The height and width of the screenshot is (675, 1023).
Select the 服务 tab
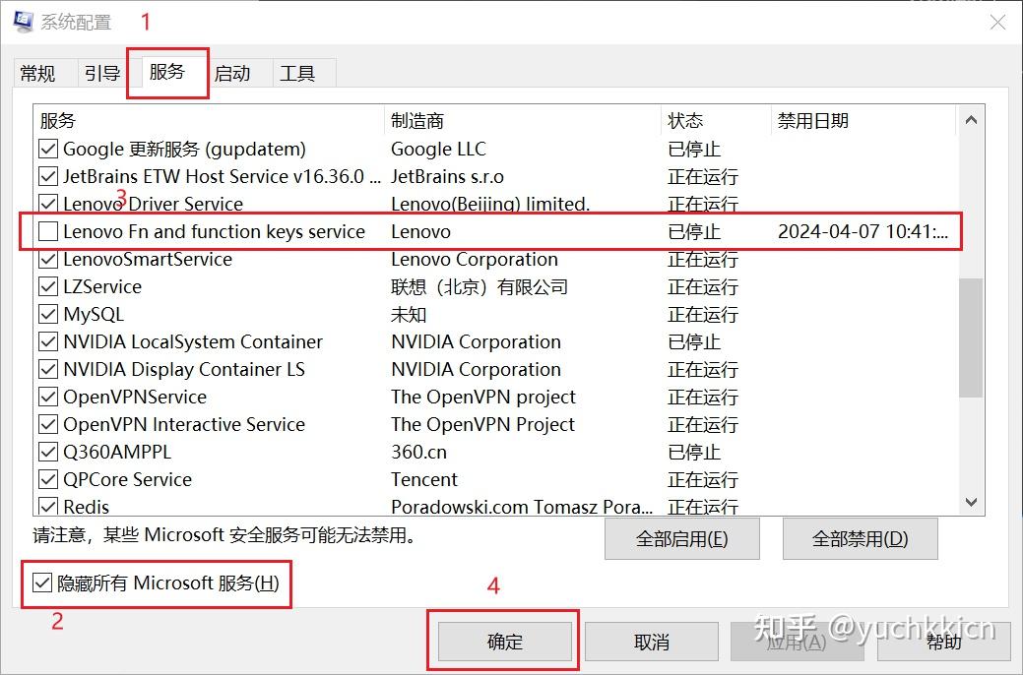pos(167,71)
